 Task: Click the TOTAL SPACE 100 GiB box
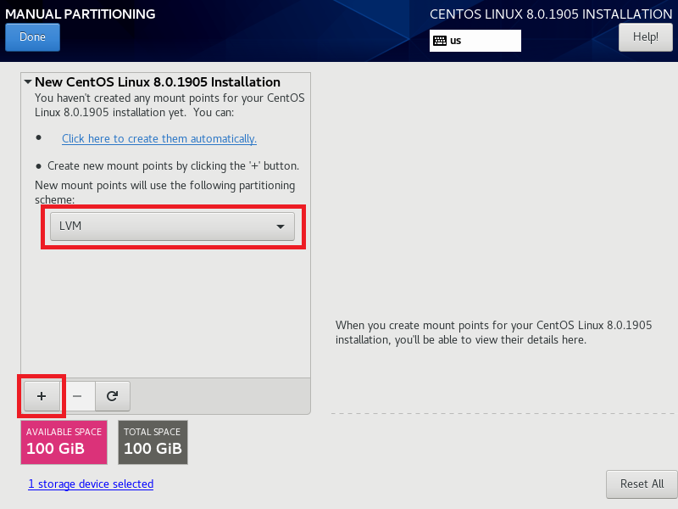(153, 442)
